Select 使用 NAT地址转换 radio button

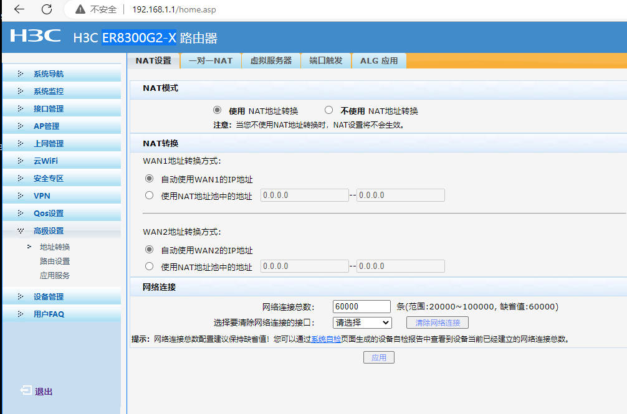click(217, 110)
